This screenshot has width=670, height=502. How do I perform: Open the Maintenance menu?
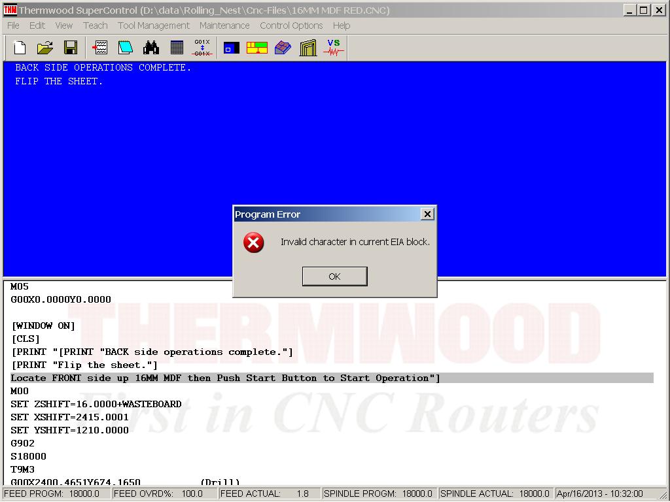click(x=224, y=25)
